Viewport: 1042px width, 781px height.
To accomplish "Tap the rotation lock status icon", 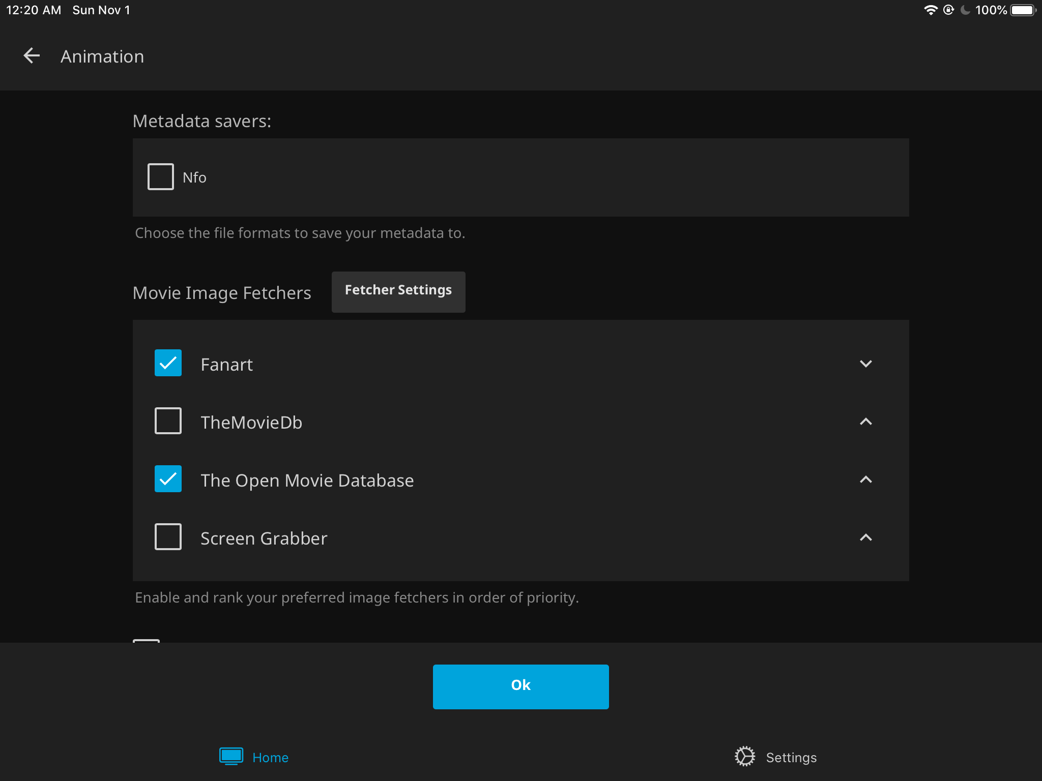I will tap(948, 10).
